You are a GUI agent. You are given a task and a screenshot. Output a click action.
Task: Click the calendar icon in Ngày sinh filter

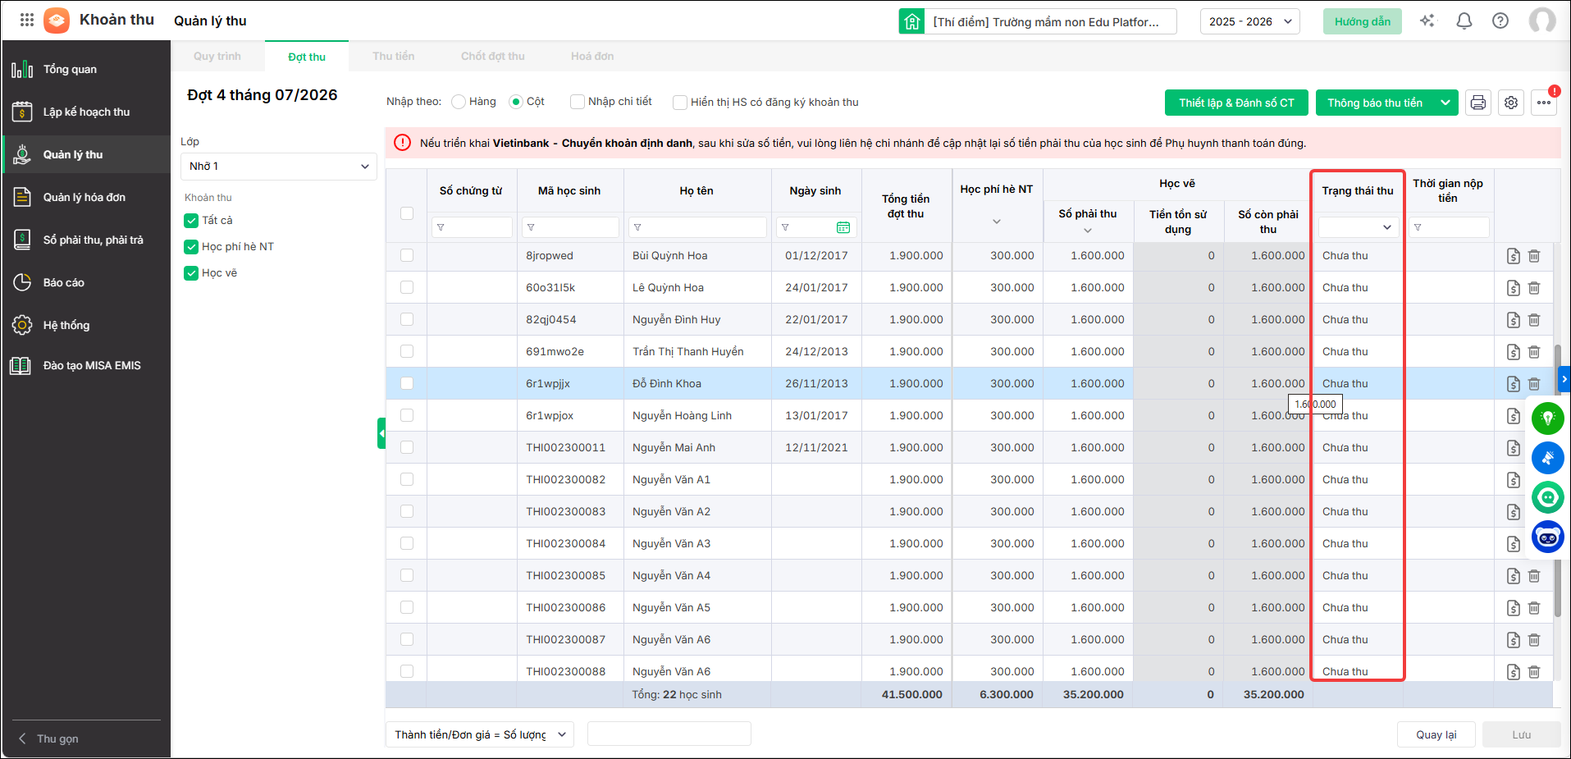coord(843,227)
